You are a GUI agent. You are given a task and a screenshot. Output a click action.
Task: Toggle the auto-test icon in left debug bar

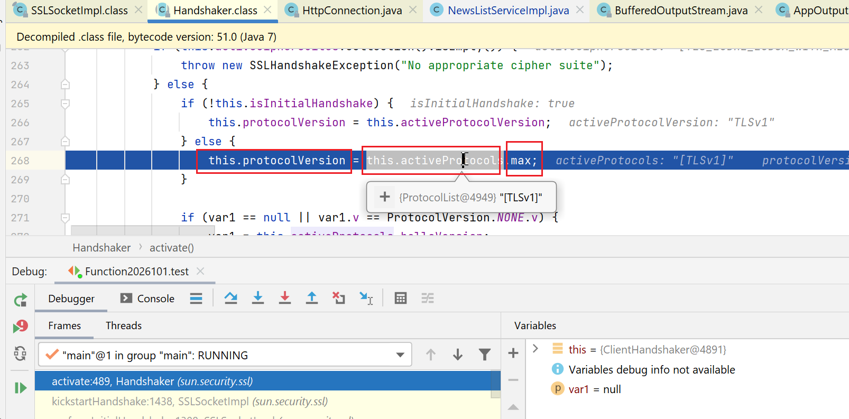pyautogui.click(x=20, y=353)
